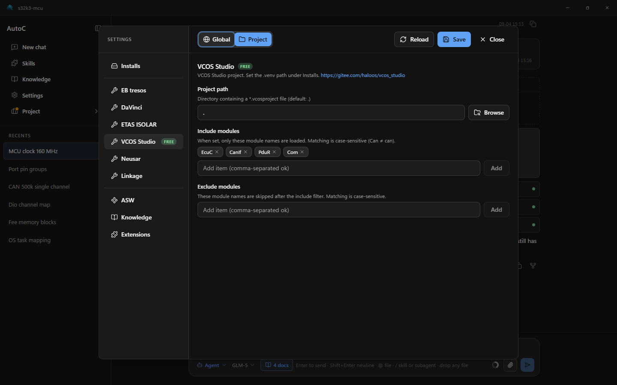Remove the Com module chip
The width and height of the screenshot is (617, 385).
pyautogui.click(x=302, y=152)
